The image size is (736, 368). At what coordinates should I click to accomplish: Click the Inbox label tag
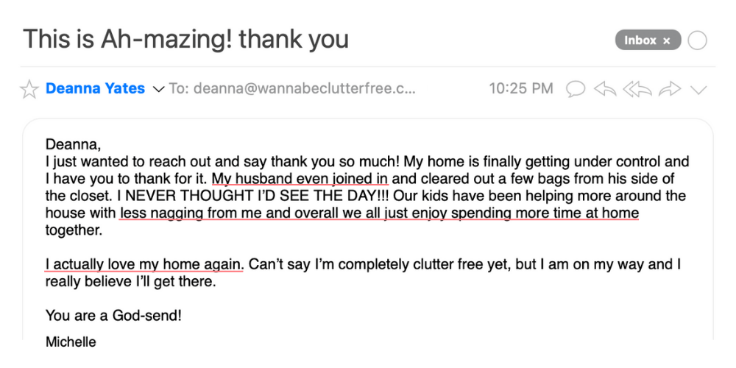[640, 40]
